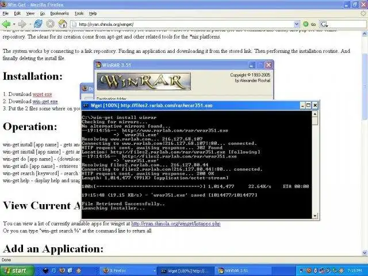Open the Tools menu

coord(79,14)
